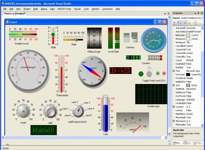
Task: Click the vertical Slider green thumb
Action: click(53, 34)
